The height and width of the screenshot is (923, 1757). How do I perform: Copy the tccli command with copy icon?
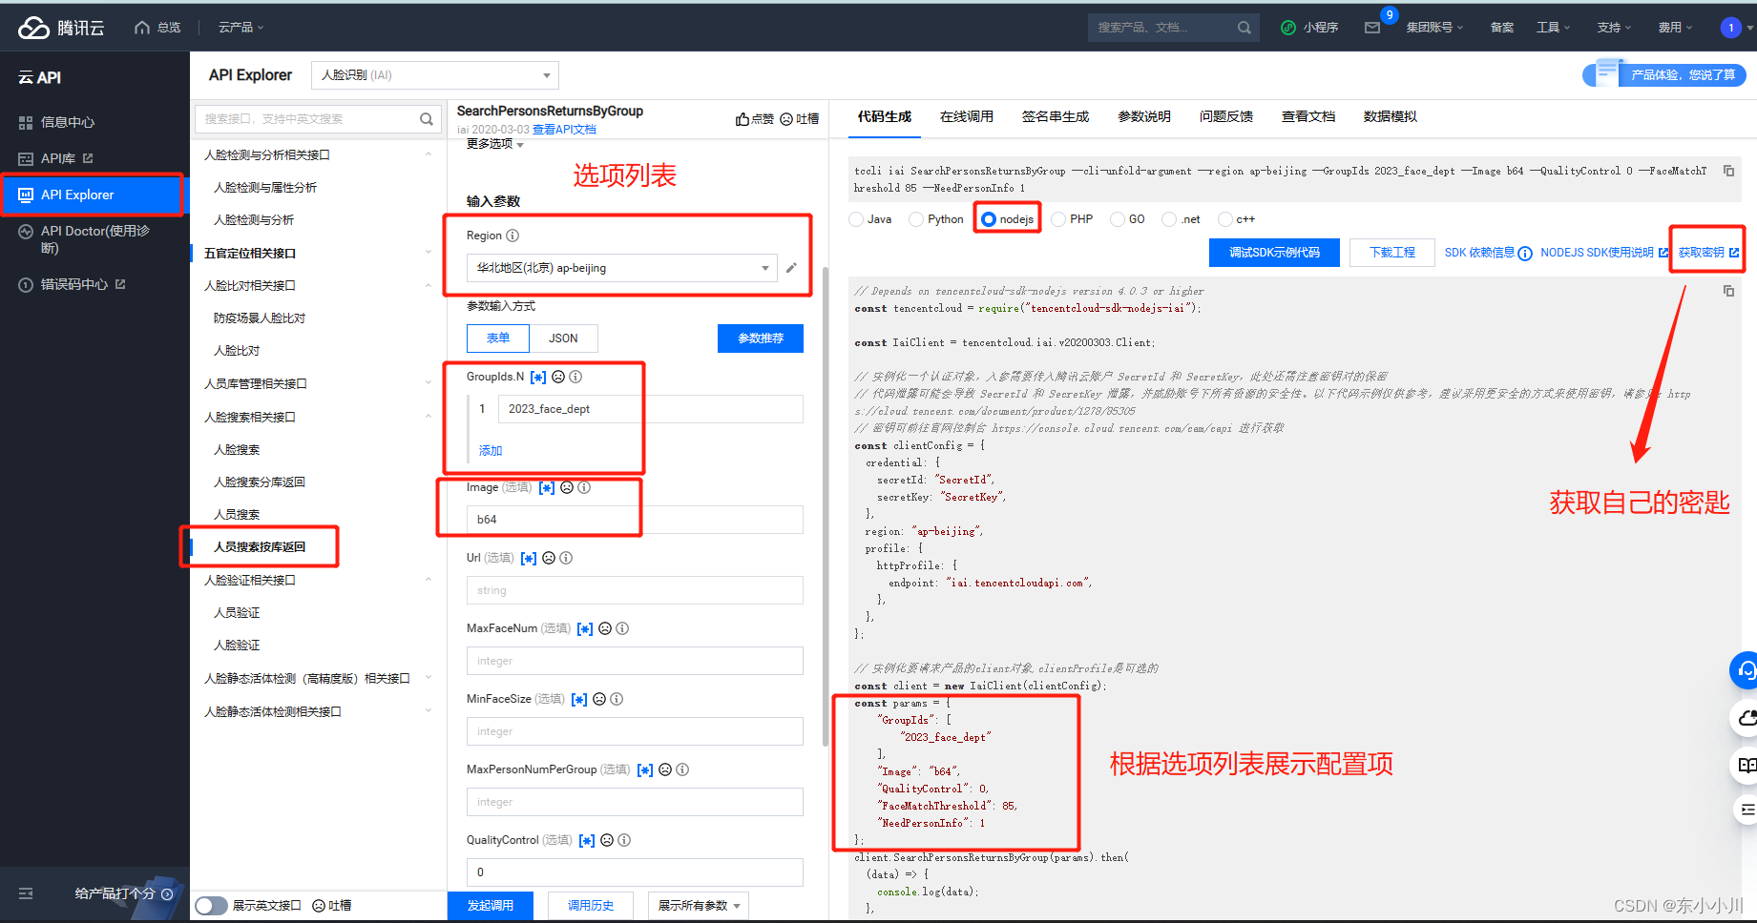coord(1728,171)
